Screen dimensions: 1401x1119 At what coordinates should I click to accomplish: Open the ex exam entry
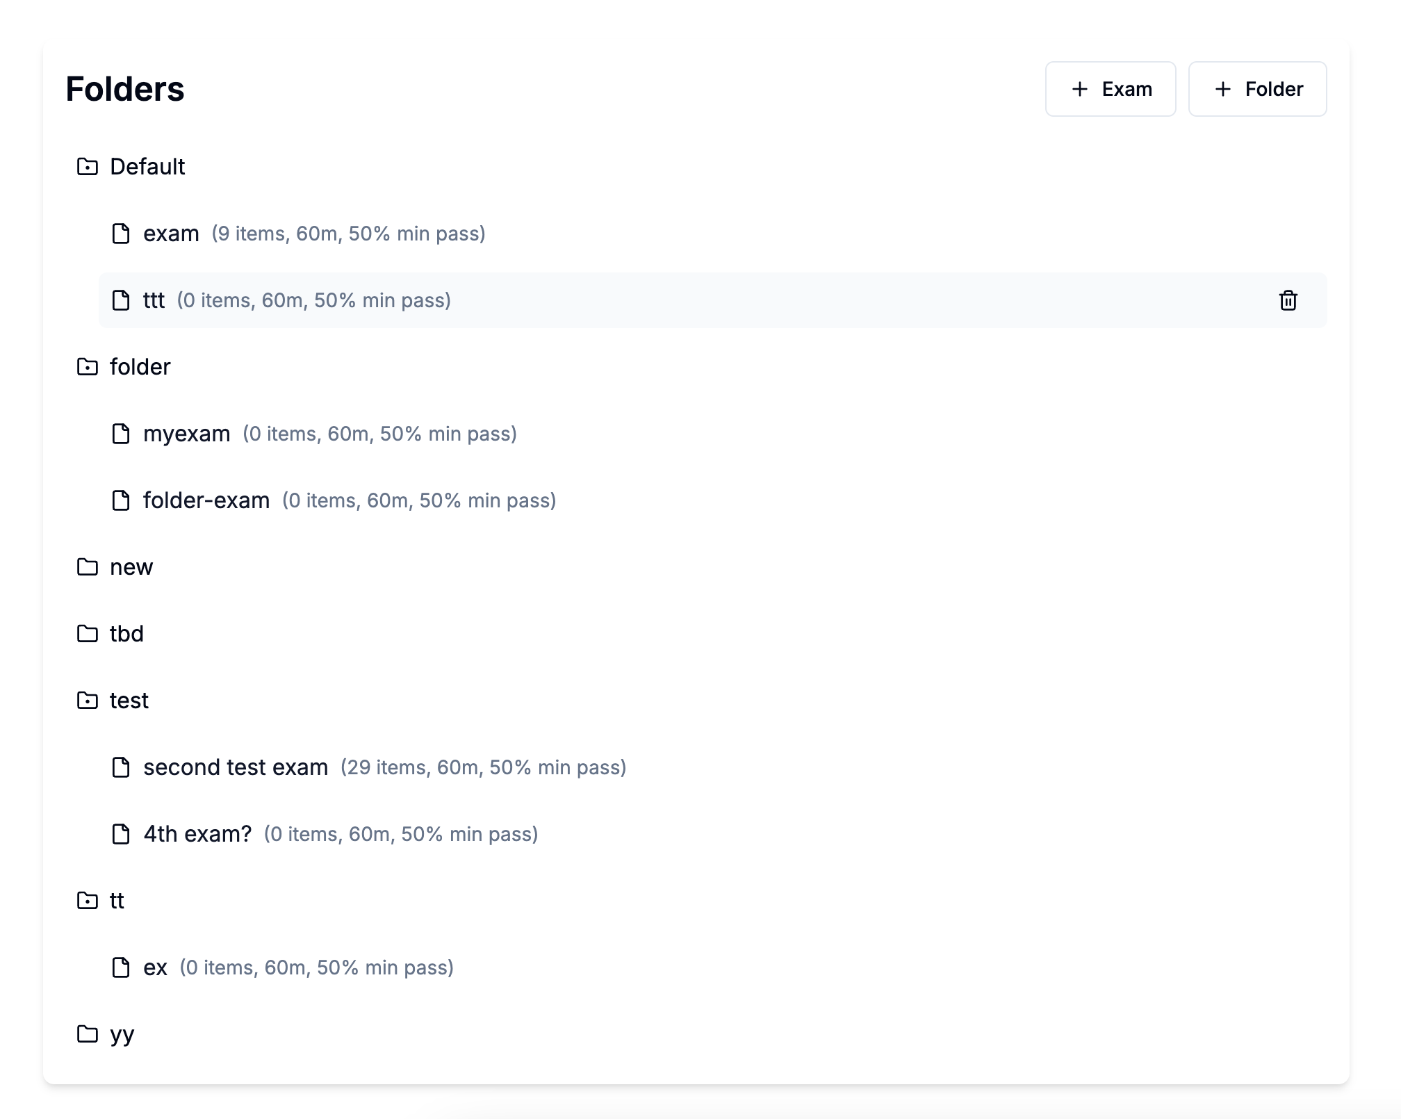tap(155, 967)
